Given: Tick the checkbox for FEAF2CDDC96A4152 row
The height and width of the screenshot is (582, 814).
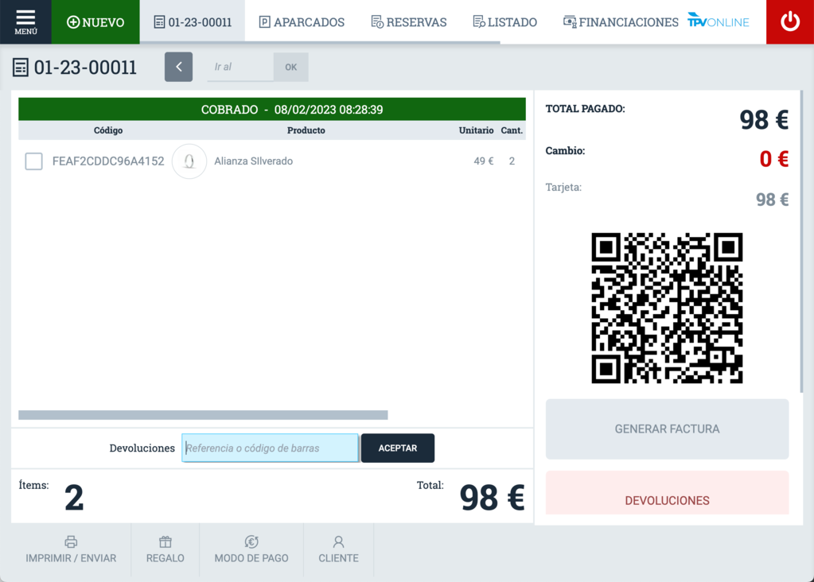Looking at the screenshot, I should tap(33, 161).
